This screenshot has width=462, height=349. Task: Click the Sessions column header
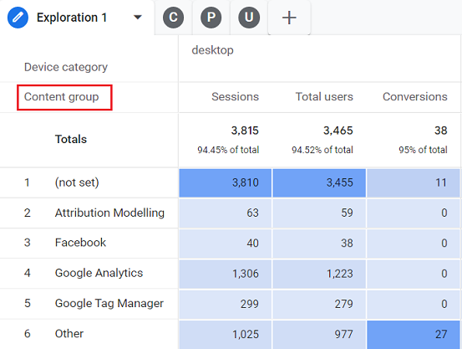(x=235, y=97)
